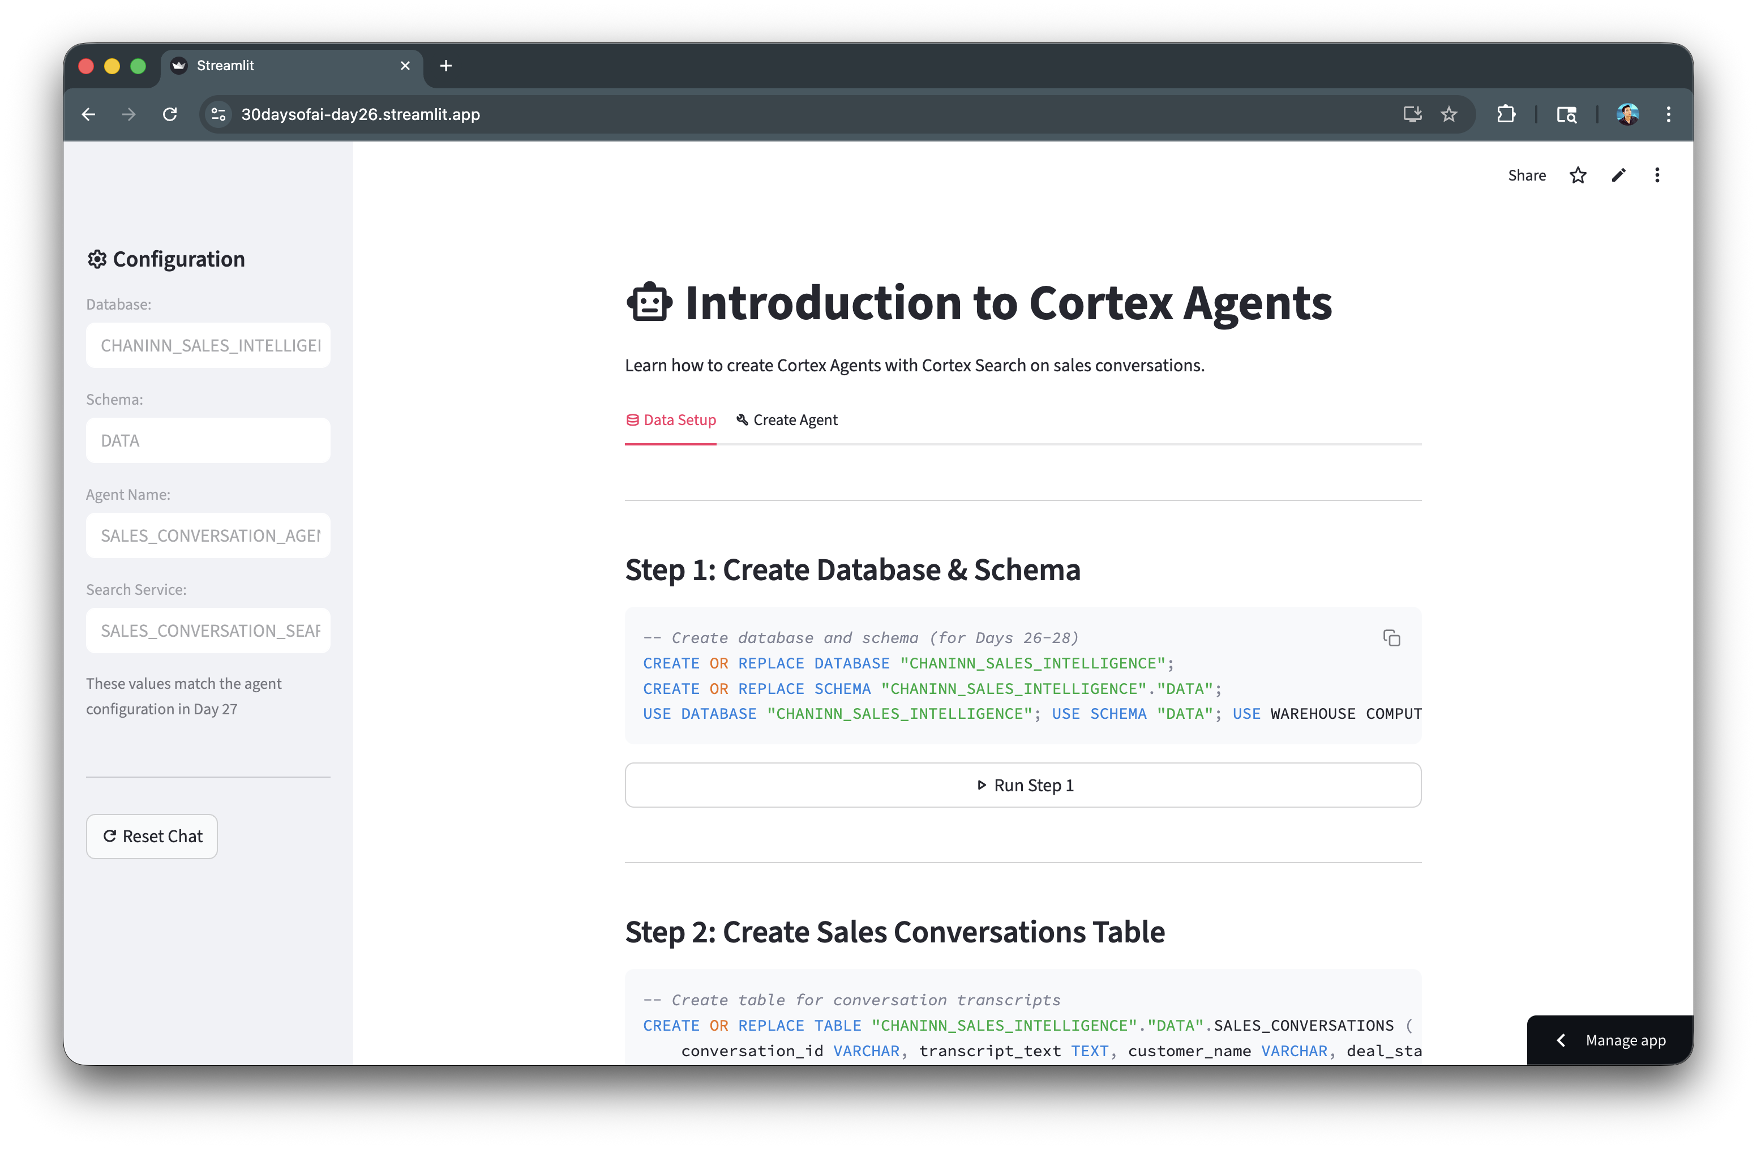
Task: Open a new browser tab with plus
Action: pos(446,66)
